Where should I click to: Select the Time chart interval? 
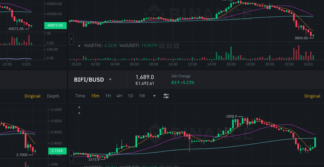[80, 96]
